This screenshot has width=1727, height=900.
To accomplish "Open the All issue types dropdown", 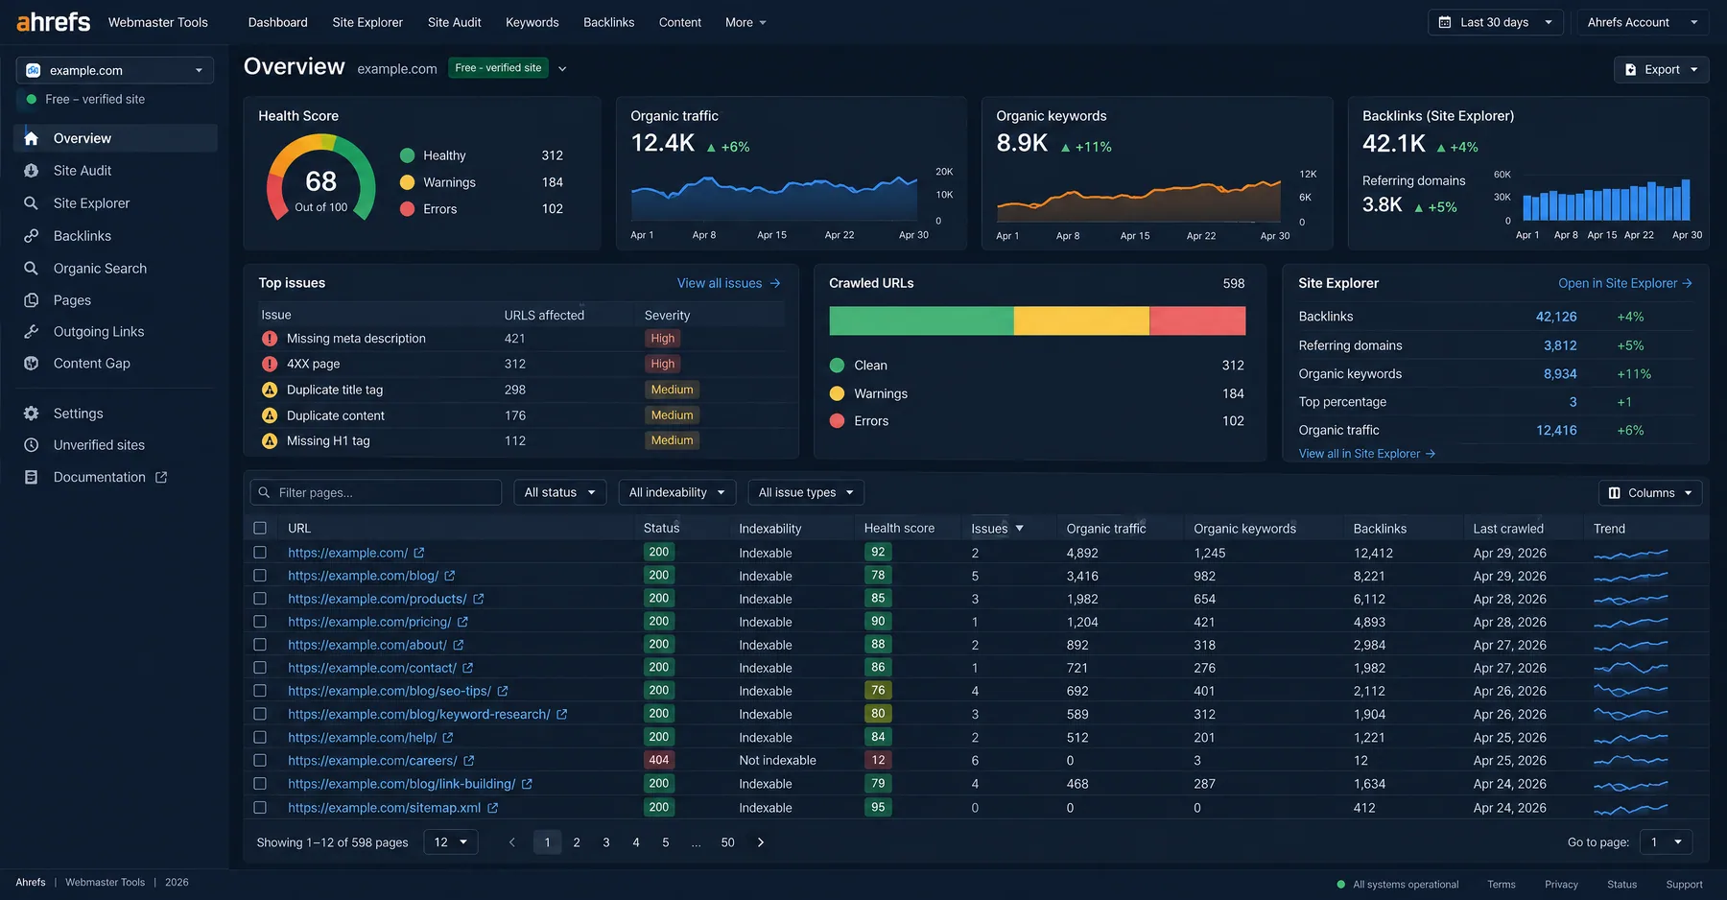I will (806, 492).
